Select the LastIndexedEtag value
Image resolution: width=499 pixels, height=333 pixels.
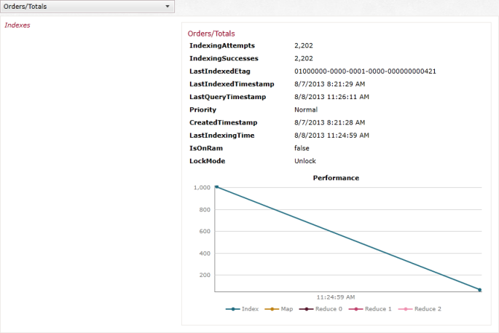pyautogui.click(x=365, y=71)
